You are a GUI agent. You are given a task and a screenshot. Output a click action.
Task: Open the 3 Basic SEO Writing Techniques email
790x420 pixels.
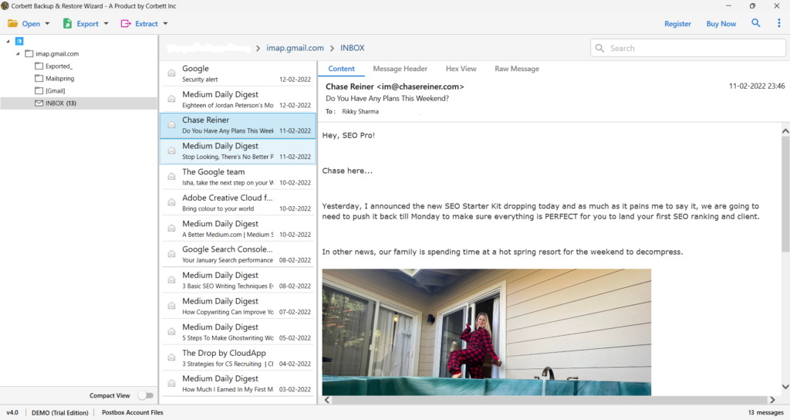238,280
